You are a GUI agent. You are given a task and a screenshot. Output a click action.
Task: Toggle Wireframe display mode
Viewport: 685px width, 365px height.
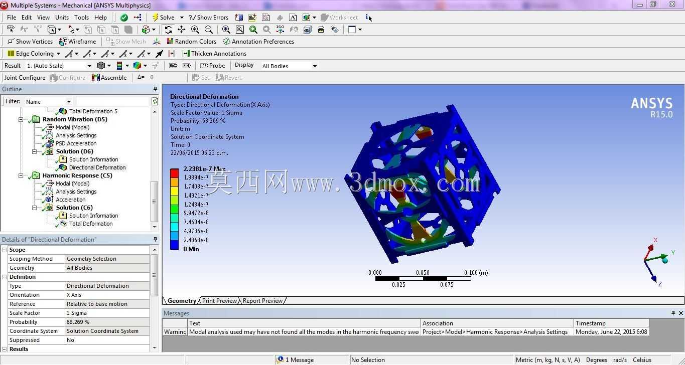[77, 42]
